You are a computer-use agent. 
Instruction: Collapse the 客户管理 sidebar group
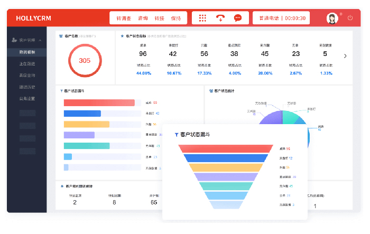point(41,40)
